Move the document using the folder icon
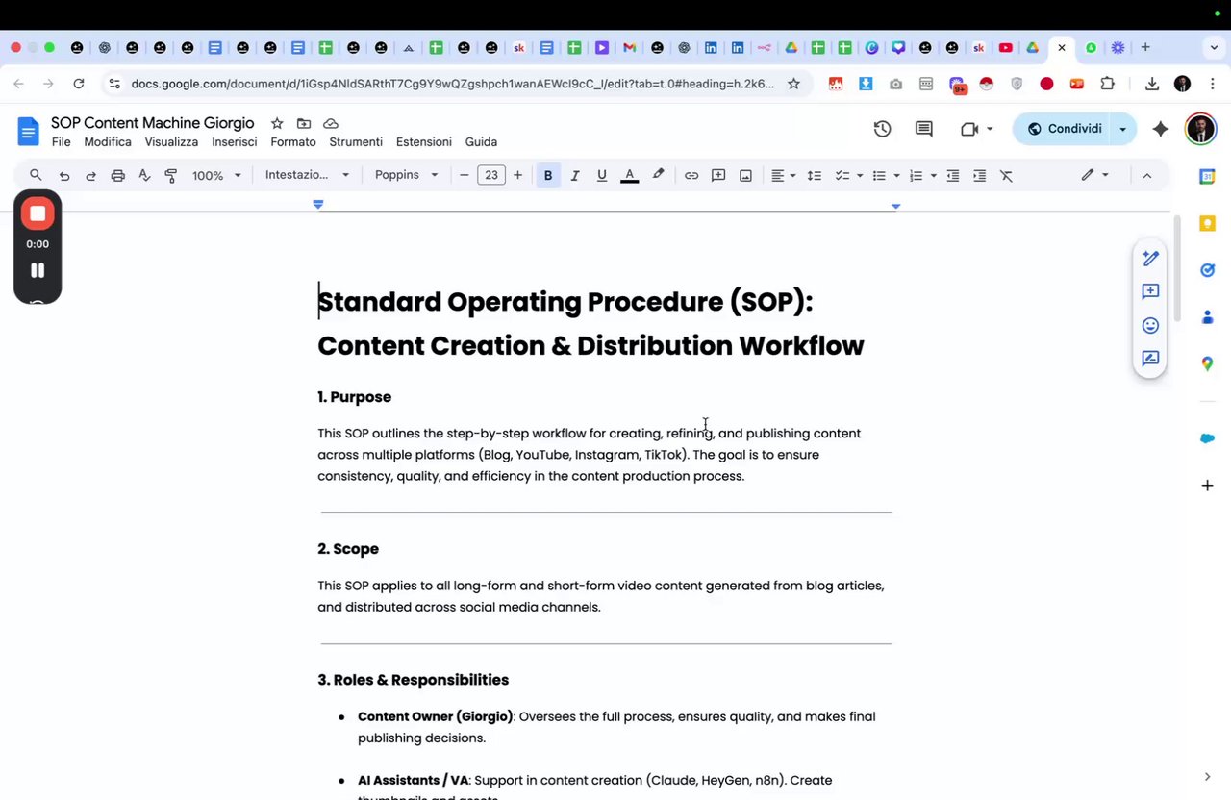Viewport: 1231px width, 800px height. coord(304,123)
